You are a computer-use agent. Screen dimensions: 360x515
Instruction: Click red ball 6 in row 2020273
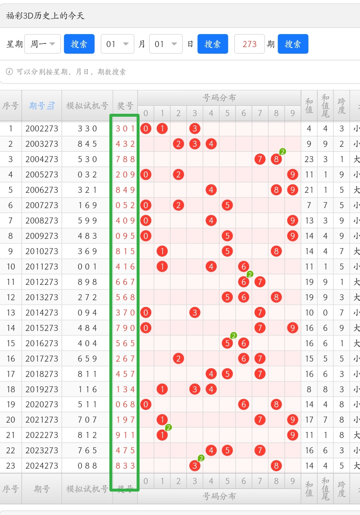pyautogui.click(x=244, y=404)
